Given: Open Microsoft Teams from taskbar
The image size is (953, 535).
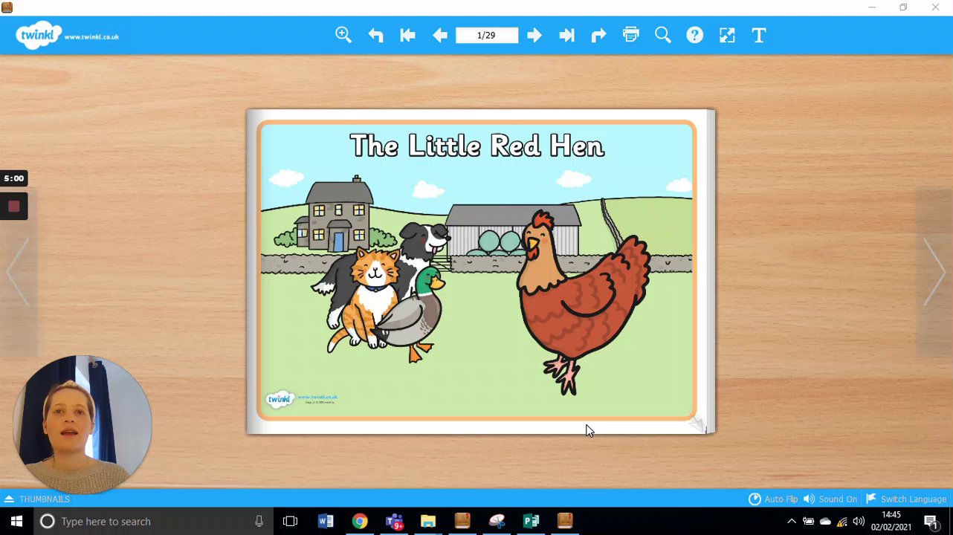Looking at the screenshot, I should (394, 522).
